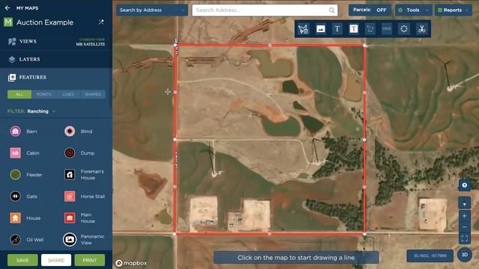
Task: Select the POINTS features tab
Action: 43,94
